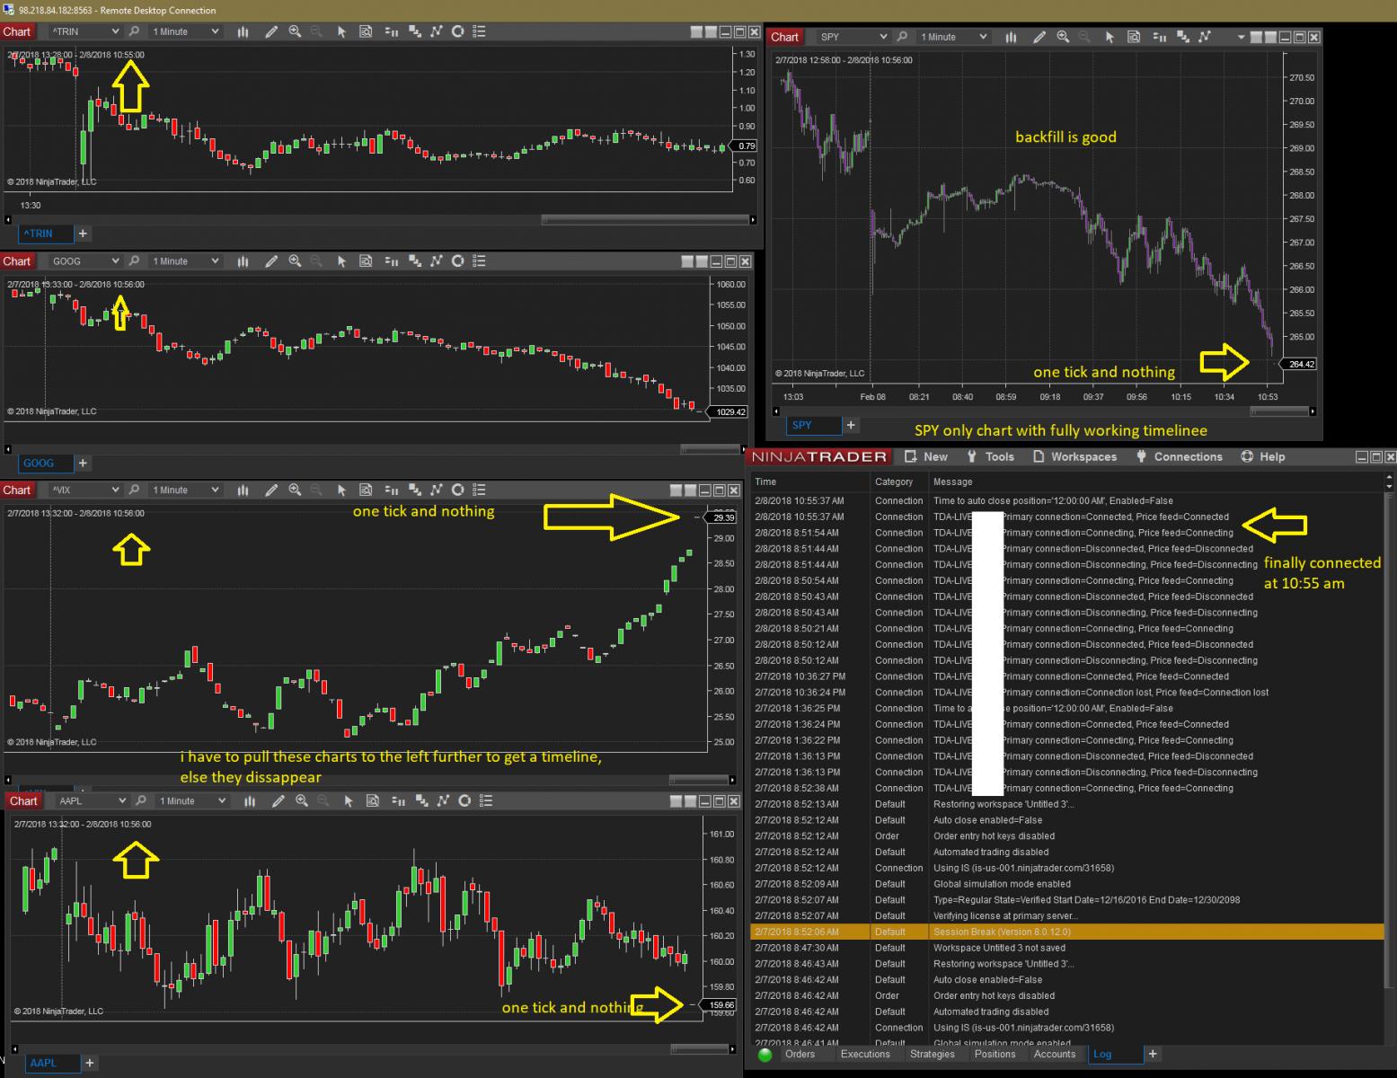Zoom in on the ^TRIN chart

point(295,31)
